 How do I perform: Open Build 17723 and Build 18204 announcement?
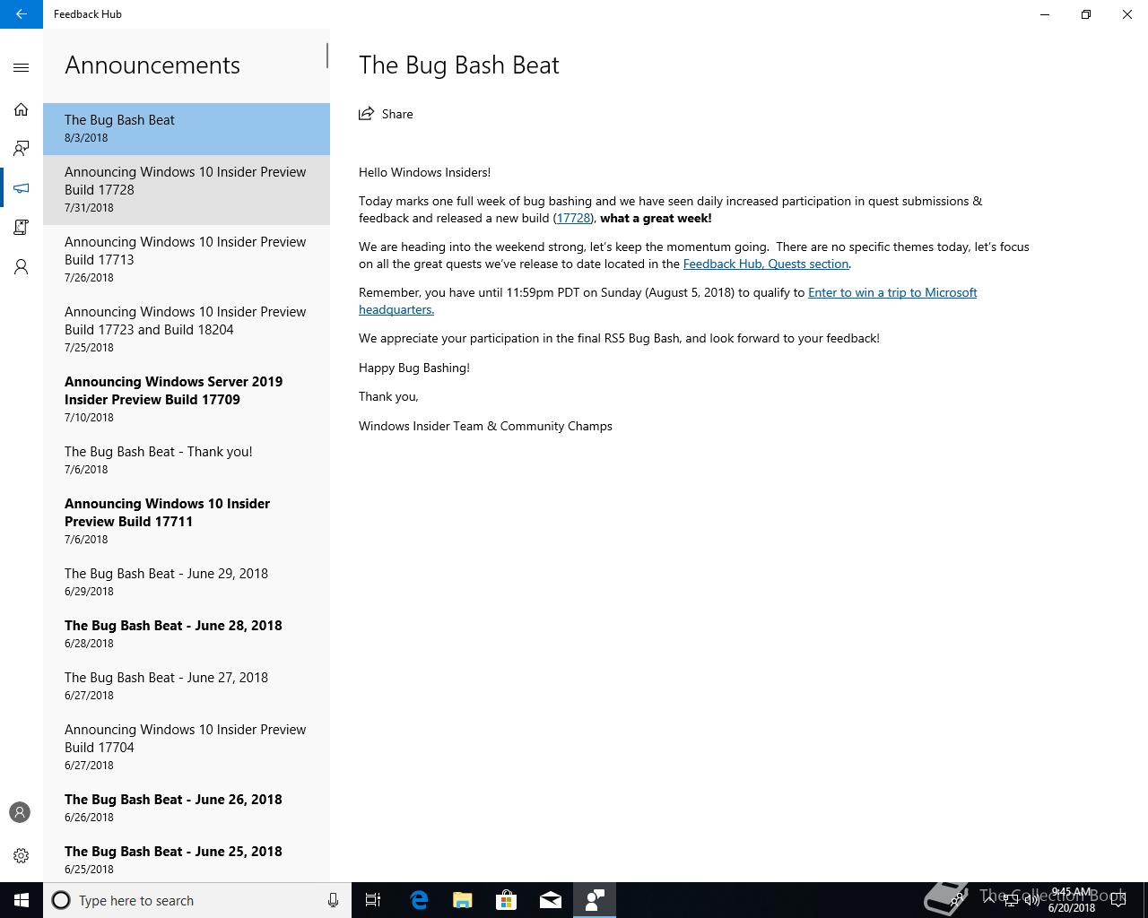coord(187,329)
